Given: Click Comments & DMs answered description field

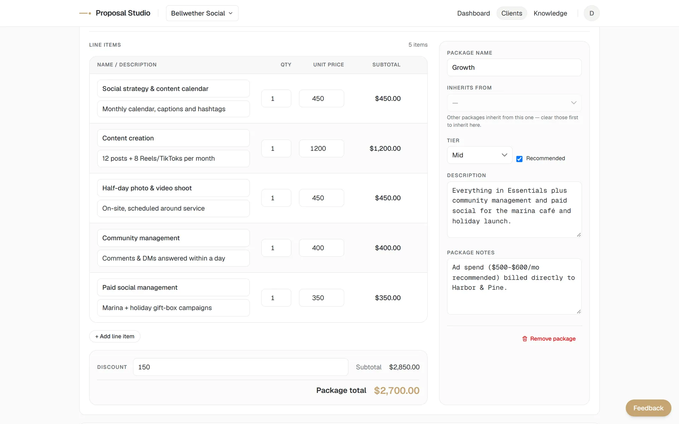Looking at the screenshot, I should coord(173,258).
